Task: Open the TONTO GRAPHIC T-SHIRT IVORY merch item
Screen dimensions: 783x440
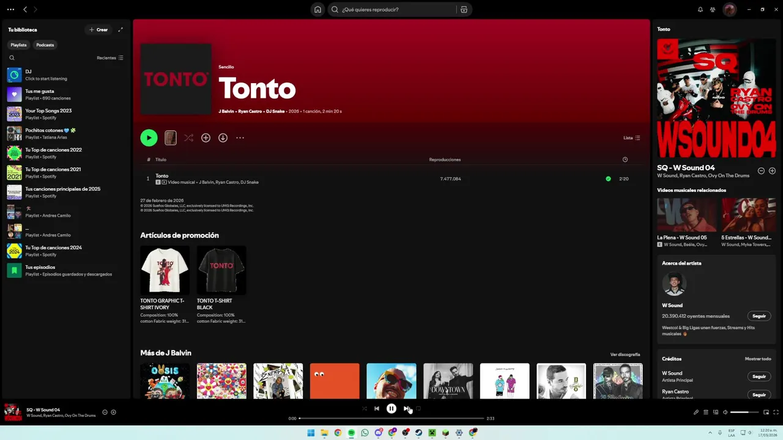Action: (165, 285)
